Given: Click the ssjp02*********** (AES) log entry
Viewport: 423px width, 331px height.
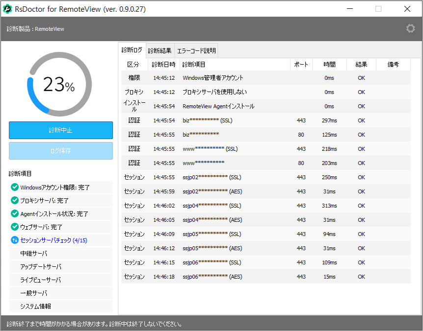Looking at the screenshot, I should (x=265, y=191).
